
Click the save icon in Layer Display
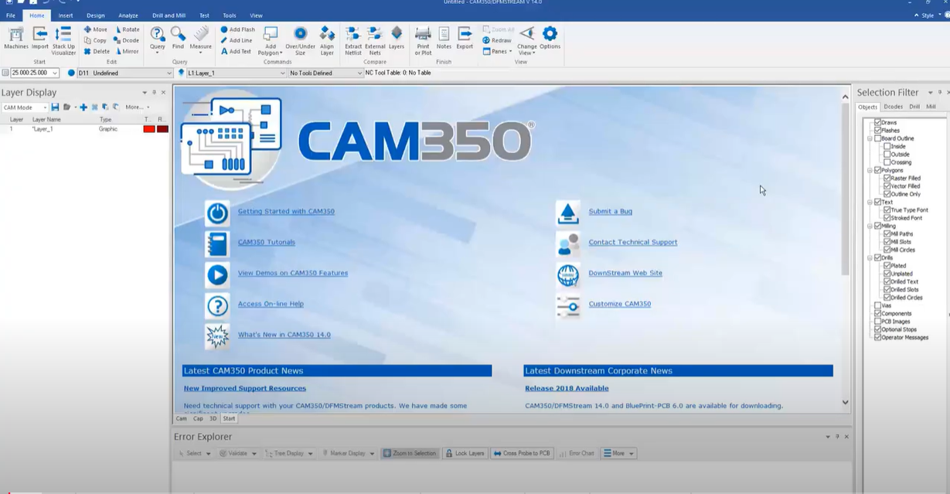click(55, 107)
